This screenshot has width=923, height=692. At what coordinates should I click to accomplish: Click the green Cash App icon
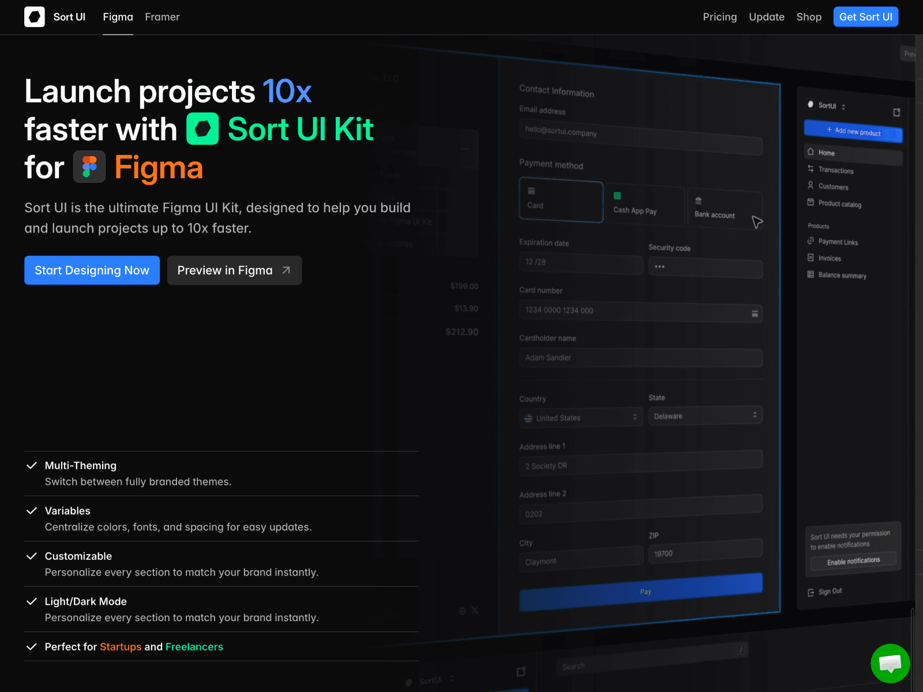point(617,196)
